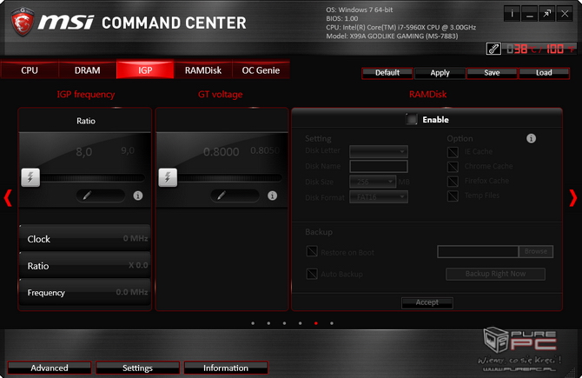The image size is (582, 378).
Task: Click the Apply button
Action: pos(440,73)
